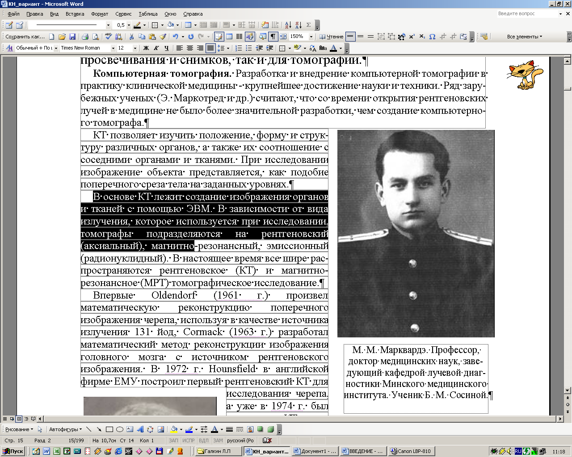Open the 'Правка' menu

(34, 14)
